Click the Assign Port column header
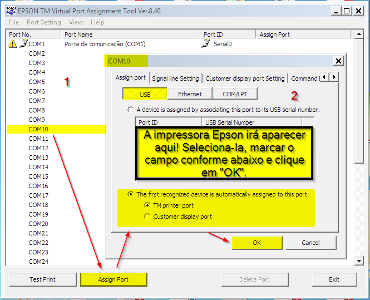Image resolution: width=370 pixels, height=300 pixels. [303, 34]
